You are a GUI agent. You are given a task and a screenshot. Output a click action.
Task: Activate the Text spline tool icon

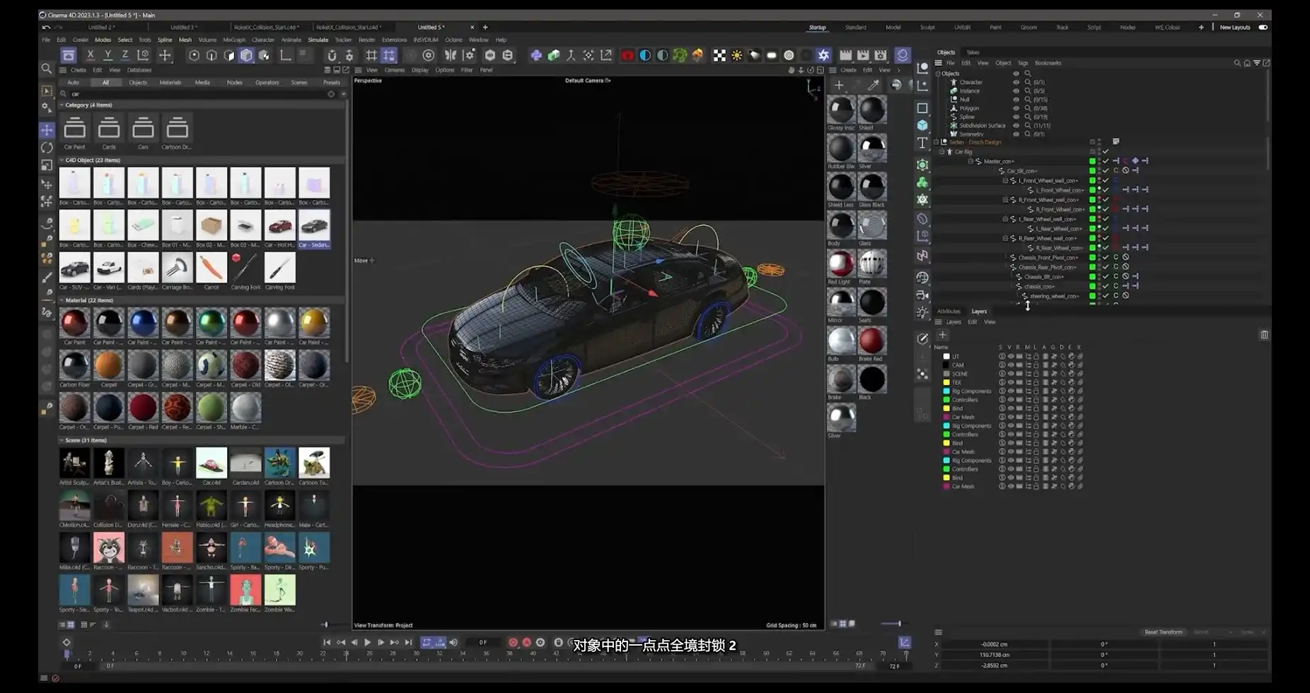(x=922, y=143)
